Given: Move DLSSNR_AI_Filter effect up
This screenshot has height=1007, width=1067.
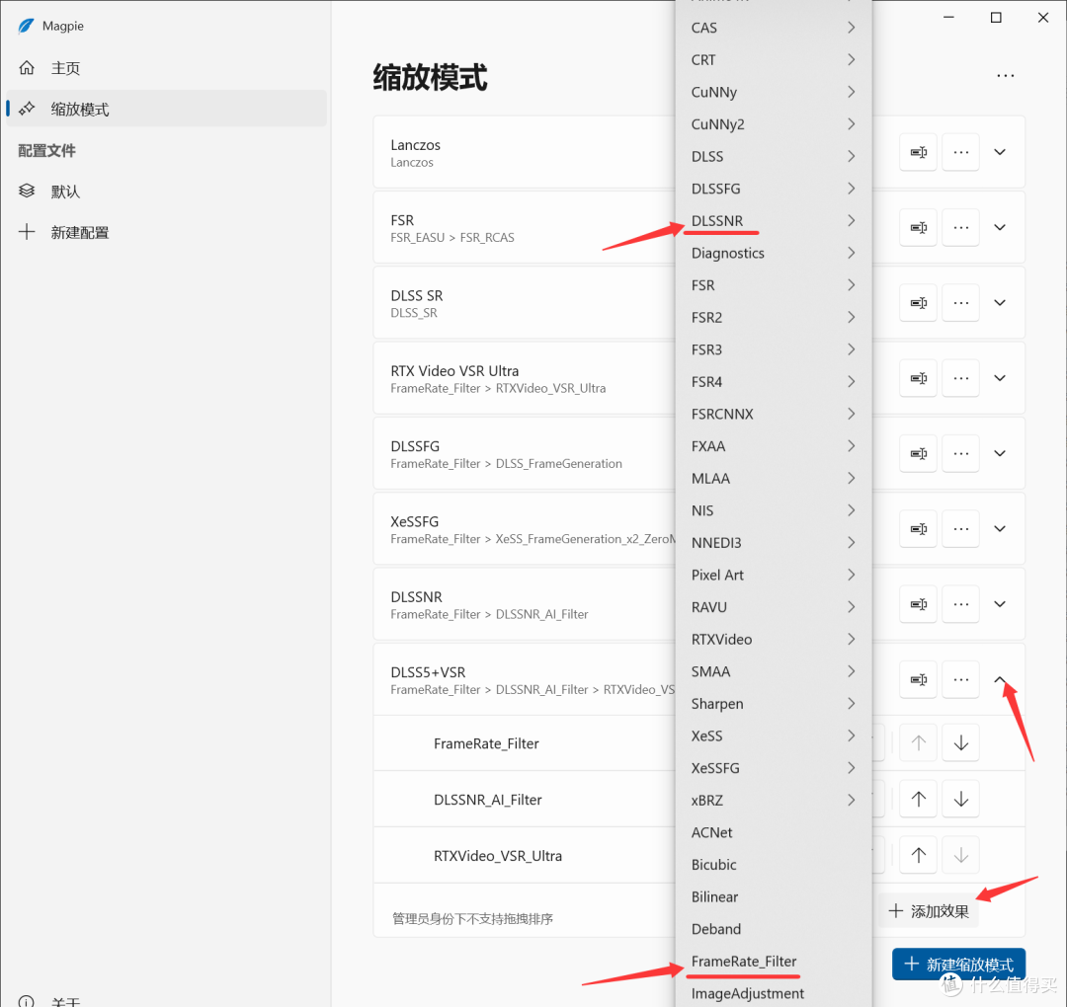Looking at the screenshot, I should click(919, 799).
